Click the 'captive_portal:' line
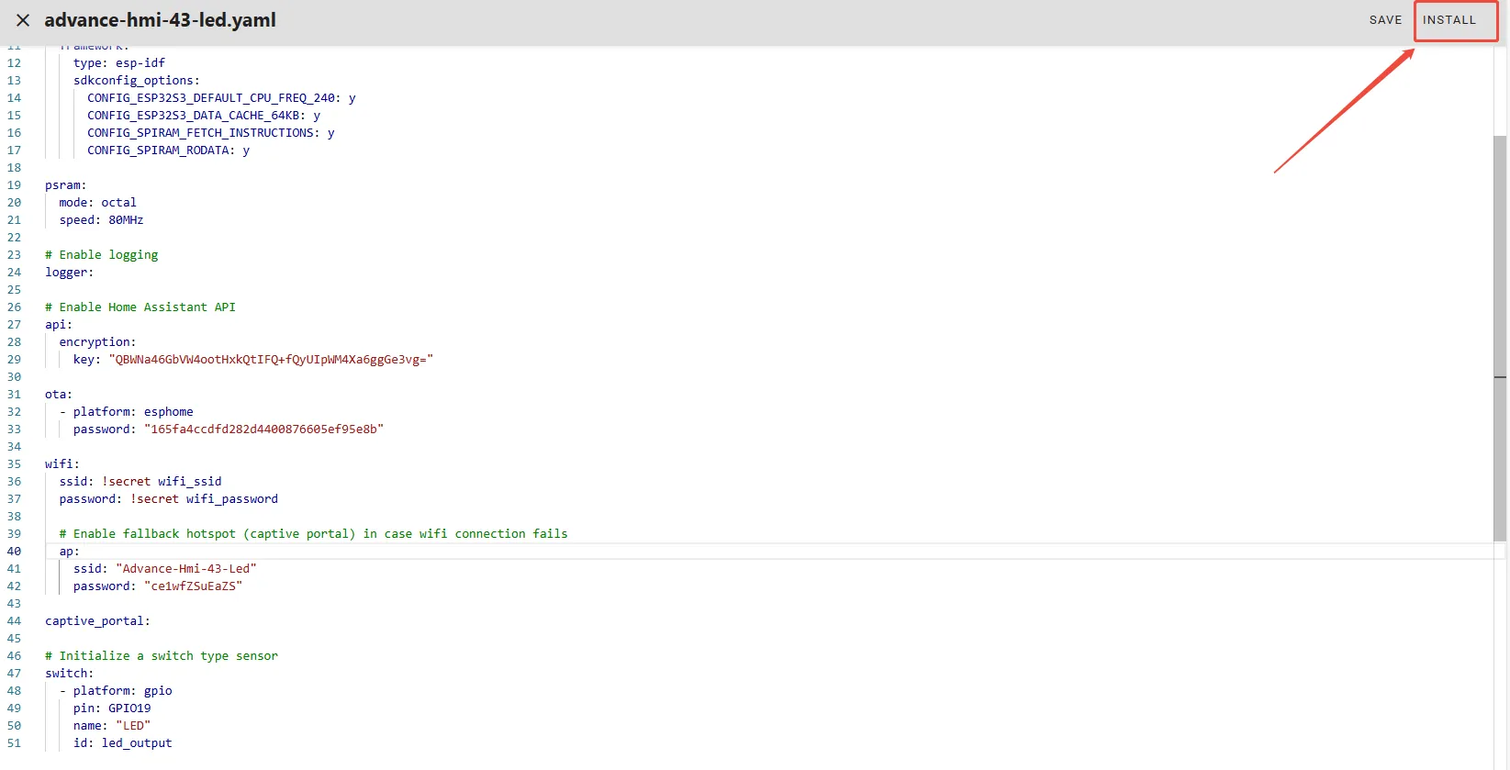The image size is (1510, 770). [x=97, y=621]
